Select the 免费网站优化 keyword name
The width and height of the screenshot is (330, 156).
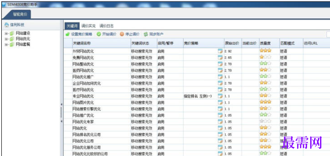click(83, 58)
